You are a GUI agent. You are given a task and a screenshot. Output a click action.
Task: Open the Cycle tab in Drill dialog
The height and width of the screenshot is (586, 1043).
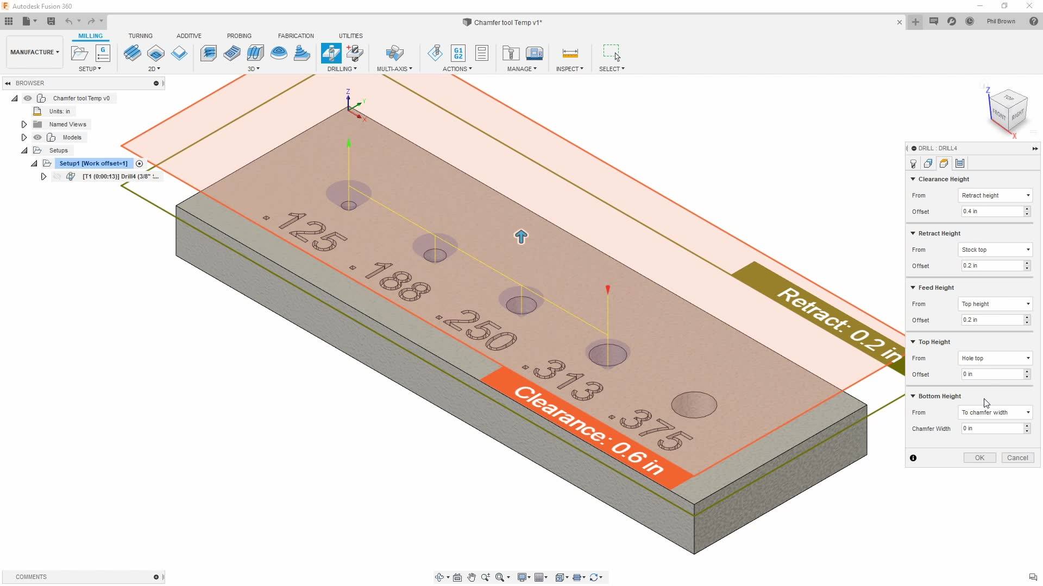(960, 163)
